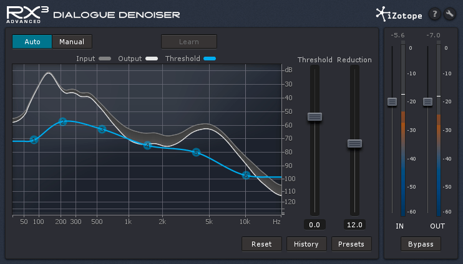Click the Threshold slider handle
Viewport: 463px width, 264px height.
click(314, 116)
